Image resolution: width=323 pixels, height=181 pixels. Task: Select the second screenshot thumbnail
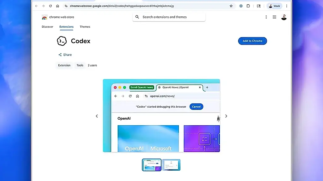[171, 165]
